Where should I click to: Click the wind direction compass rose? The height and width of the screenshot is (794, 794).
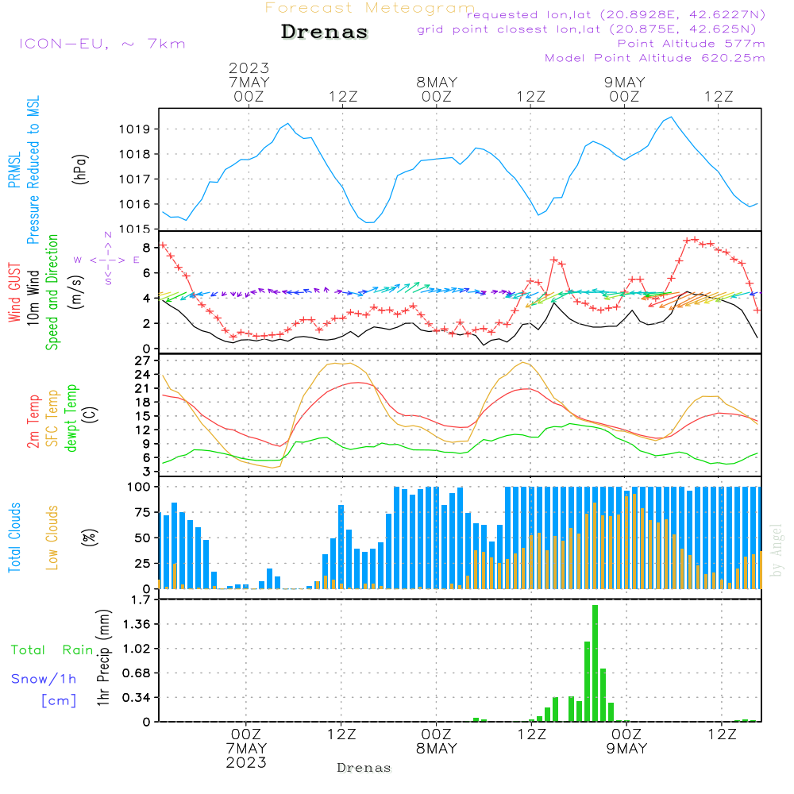click(107, 259)
